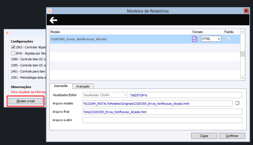Select 2390 - Controle item OC entry
Screen dimensions: 253x145
coord(28,65)
